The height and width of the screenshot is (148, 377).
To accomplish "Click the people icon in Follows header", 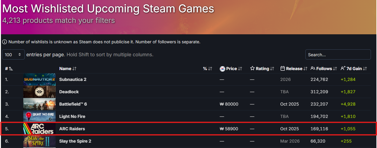I will pyautogui.click(x=313, y=69).
